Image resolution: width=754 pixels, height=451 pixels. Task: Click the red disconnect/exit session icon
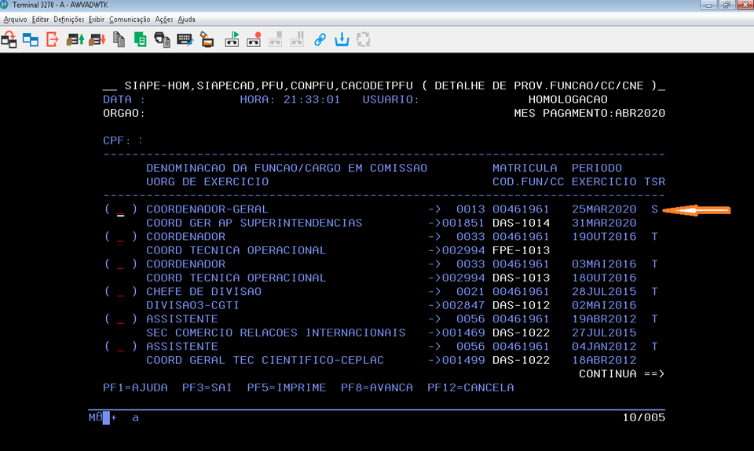coord(53,38)
